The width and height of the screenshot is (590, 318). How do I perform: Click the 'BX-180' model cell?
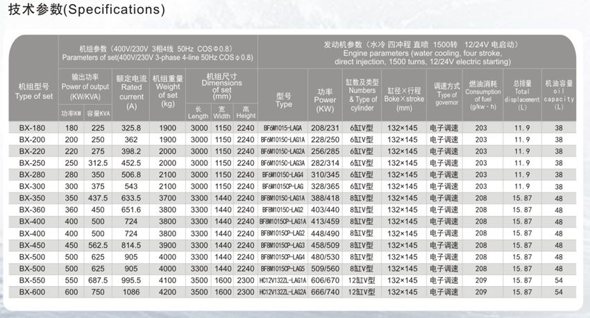32,128
